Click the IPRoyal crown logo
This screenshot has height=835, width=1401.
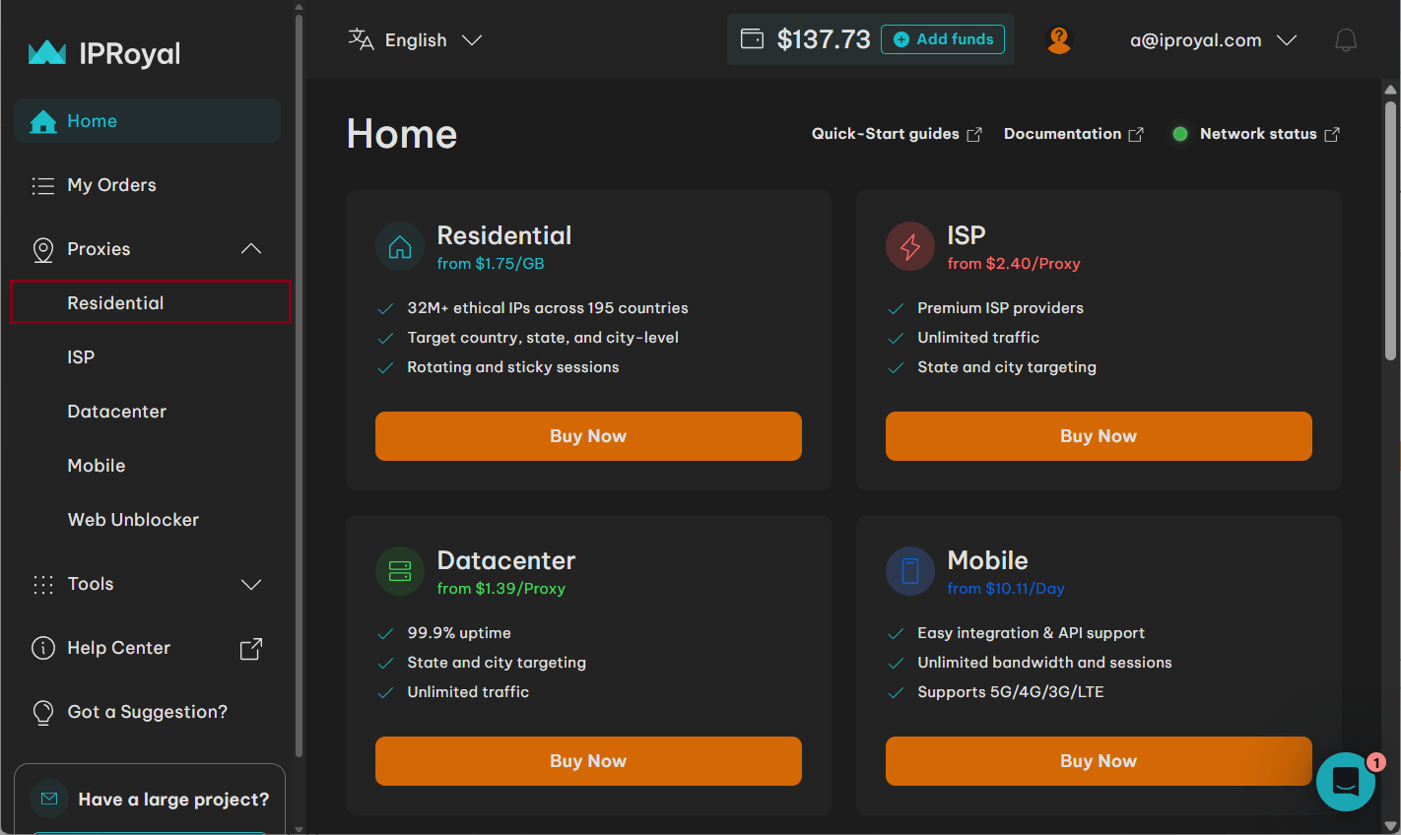(47, 53)
